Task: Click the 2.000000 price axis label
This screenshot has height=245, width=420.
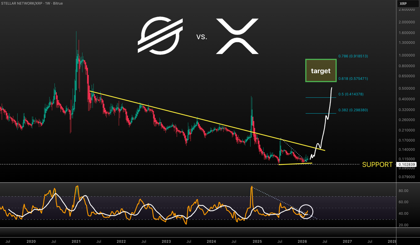Action: click(407, 22)
